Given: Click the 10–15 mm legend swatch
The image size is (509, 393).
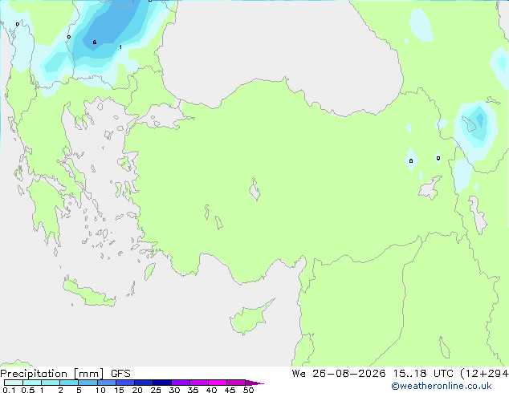Looking at the screenshot, I should click(x=106, y=383).
